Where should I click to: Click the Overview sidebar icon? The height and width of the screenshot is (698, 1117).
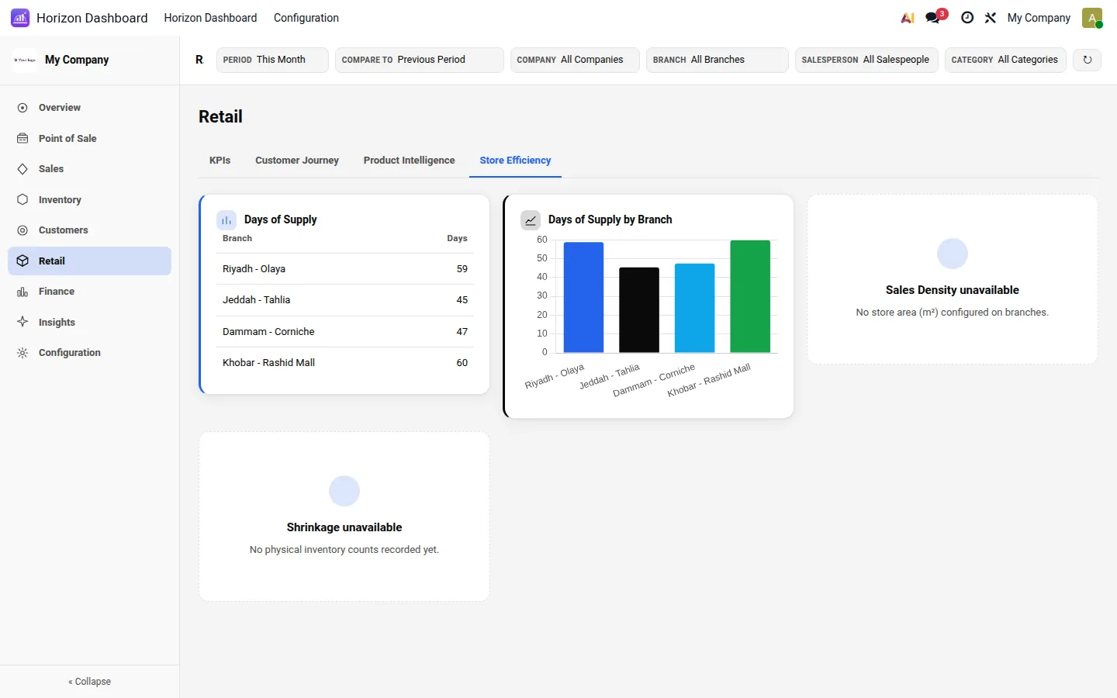tap(22, 108)
